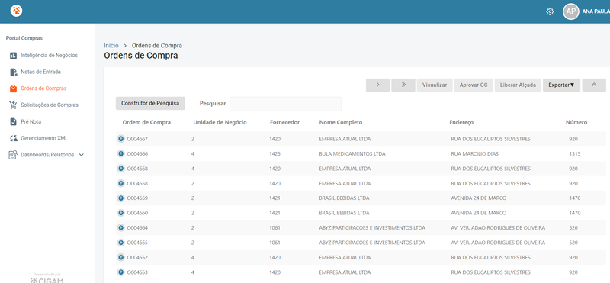Expand row details for order O004668

point(121,169)
